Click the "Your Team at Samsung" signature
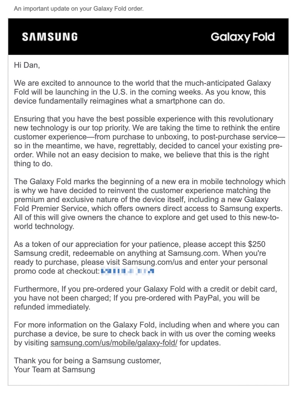The width and height of the screenshot is (300, 393). click(x=54, y=370)
